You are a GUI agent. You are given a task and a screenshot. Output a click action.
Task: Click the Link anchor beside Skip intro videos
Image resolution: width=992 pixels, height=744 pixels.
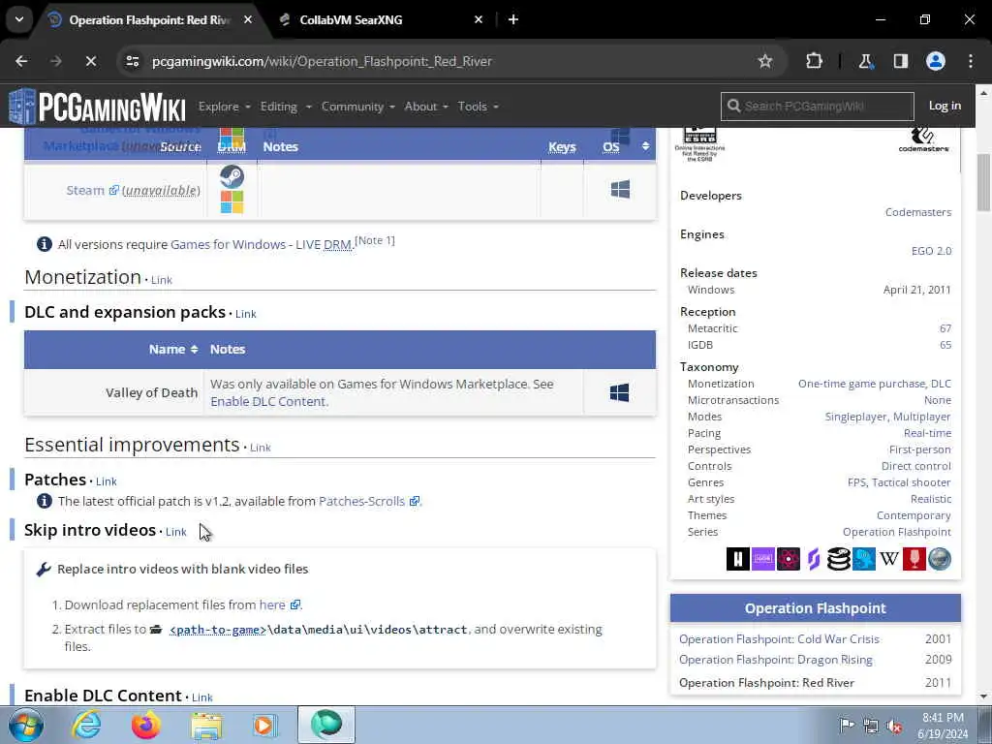(176, 532)
